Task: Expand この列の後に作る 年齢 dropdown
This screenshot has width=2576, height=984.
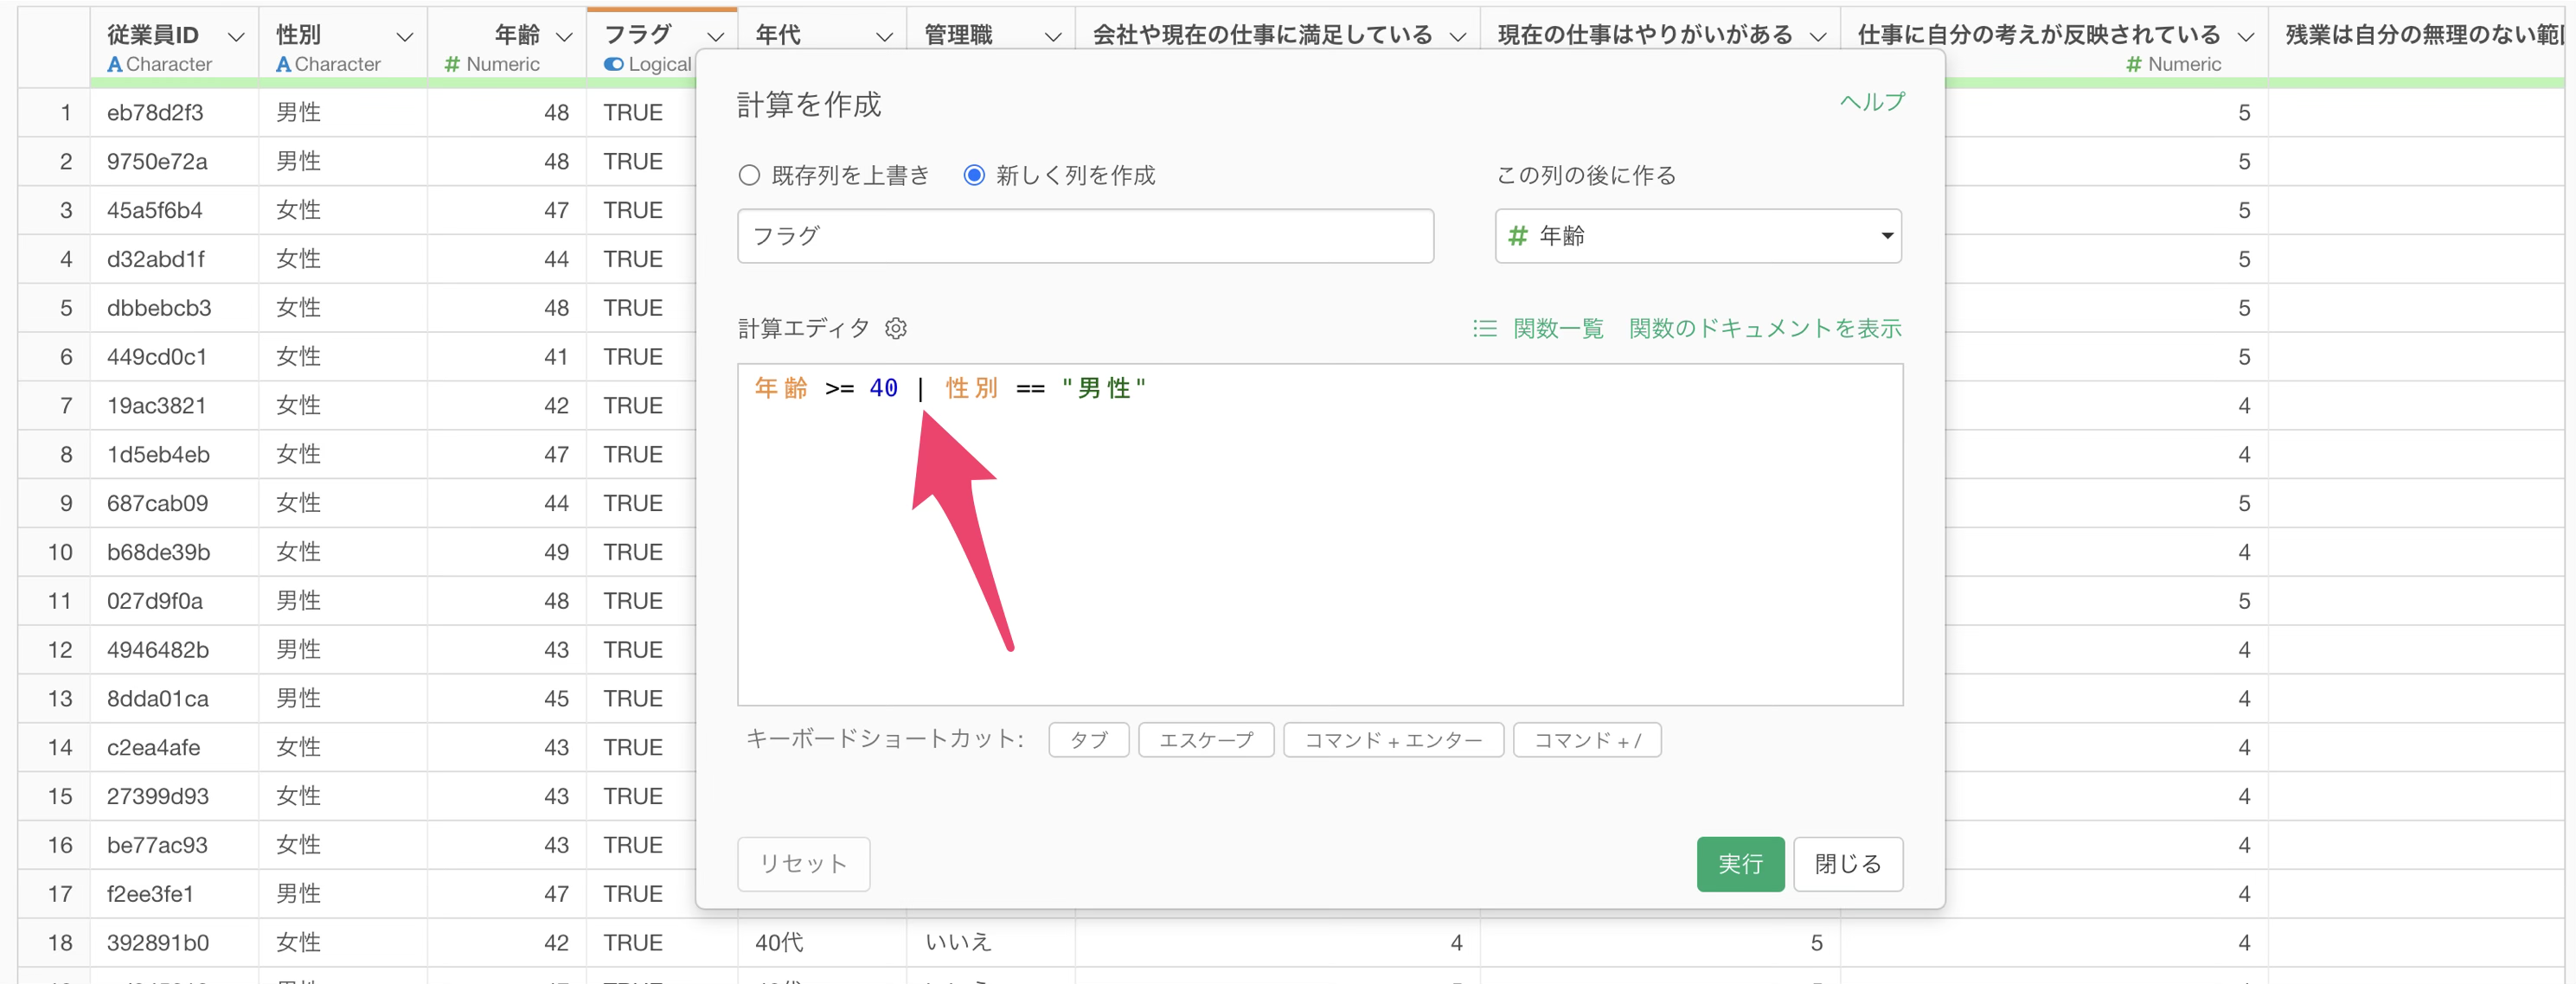Action: coord(1697,236)
